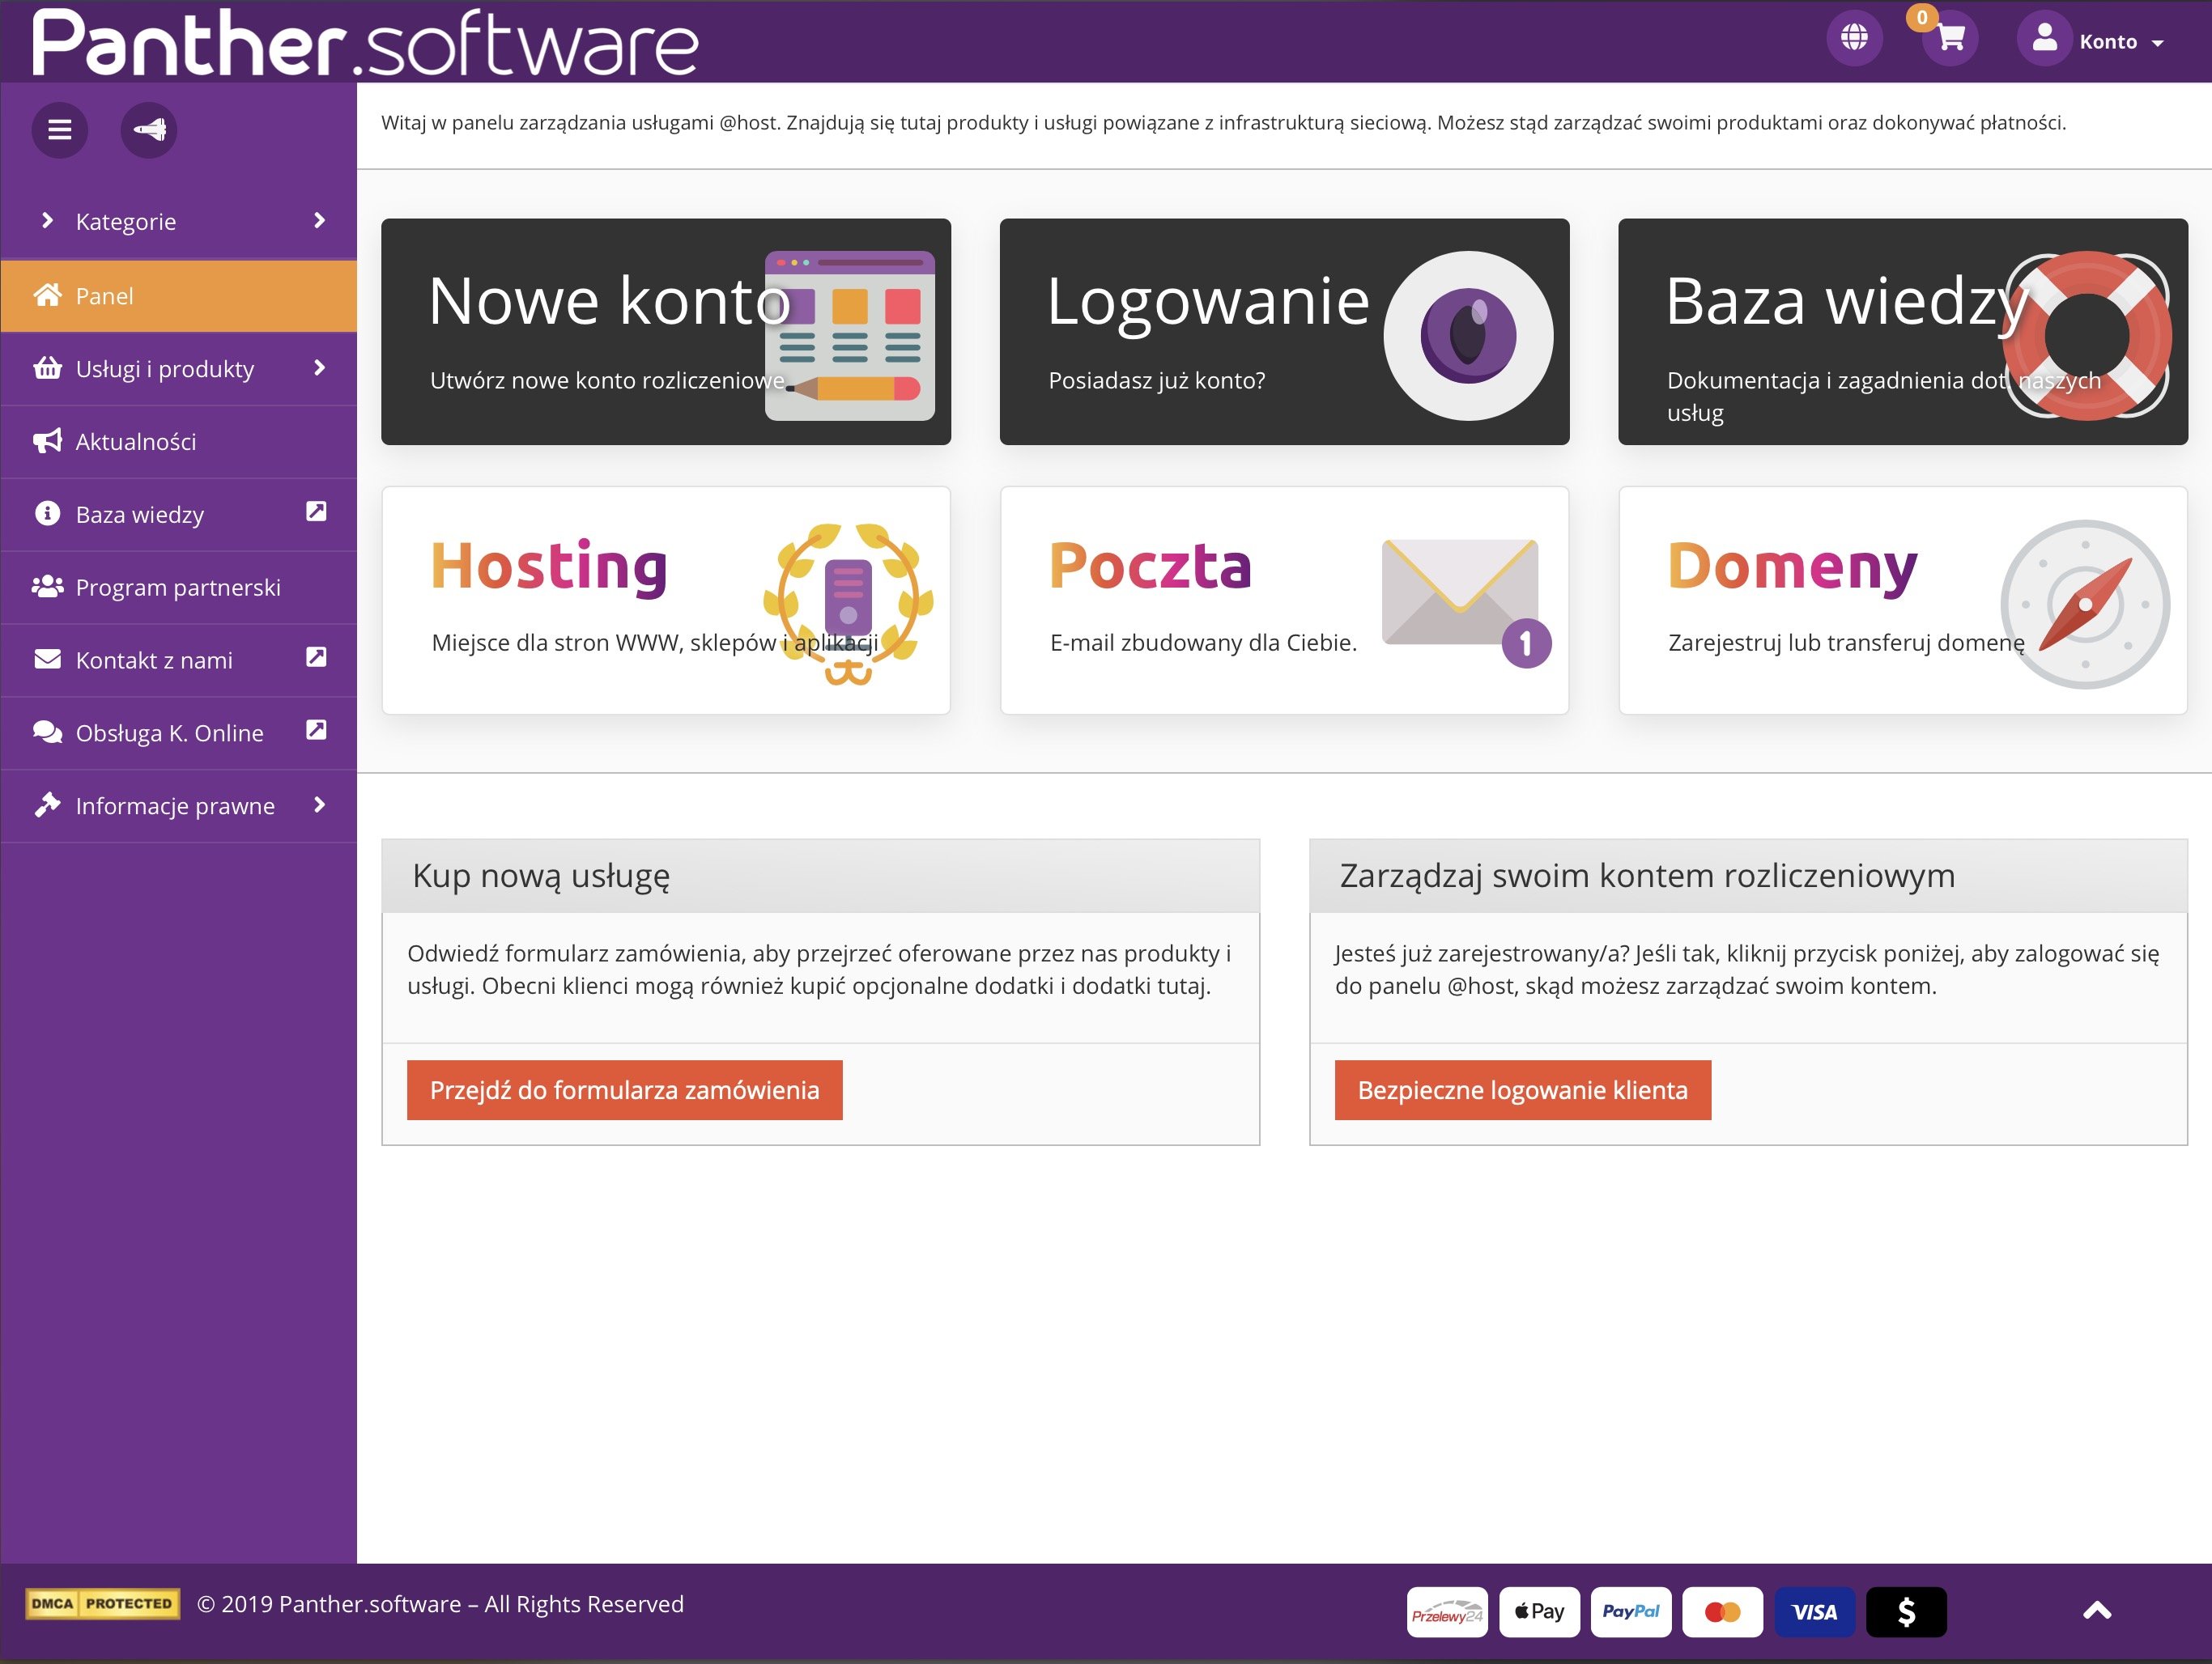2212x1664 pixels.
Task: Open the Logowanie card
Action: pos(1284,332)
